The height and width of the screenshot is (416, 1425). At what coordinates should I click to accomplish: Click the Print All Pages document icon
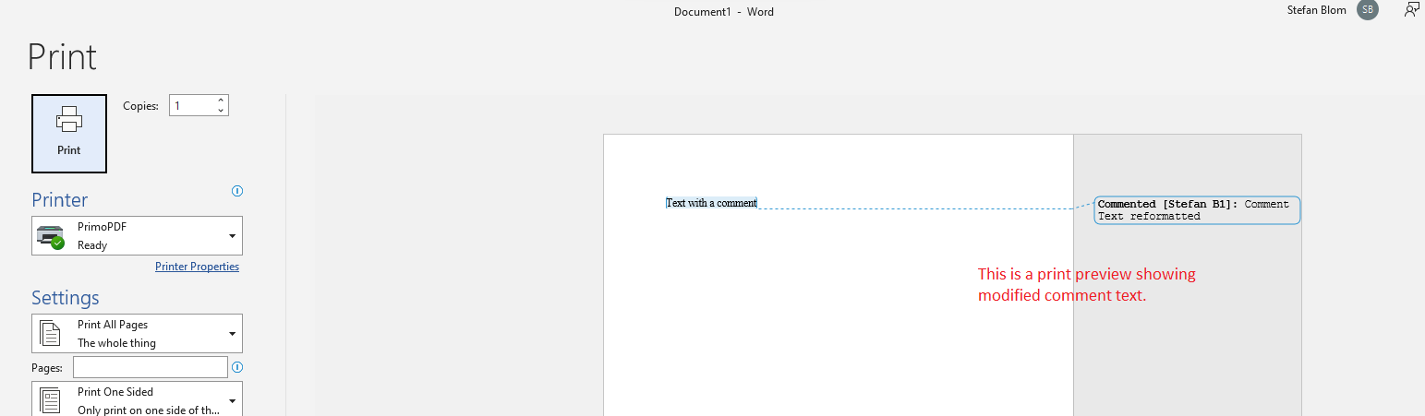coord(51,333)
